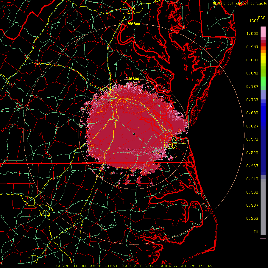The height and width of the screenshot is (268, 268).
Task: Click the 1.000 value on the scale
Action: pyautogui.click(x=252, y=33)
